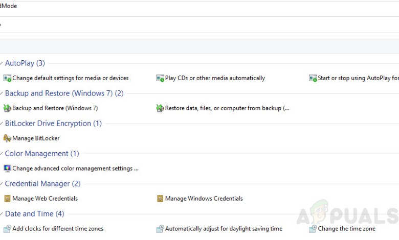Click the icon beside Start or stop using AutoPlay
The height and width of the screenshot is (240, 399).
pos(313,78)
